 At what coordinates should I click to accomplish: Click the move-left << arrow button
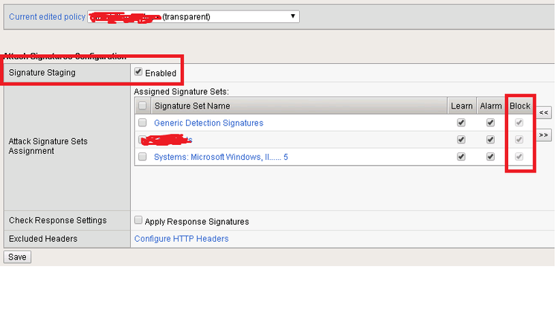544,112
